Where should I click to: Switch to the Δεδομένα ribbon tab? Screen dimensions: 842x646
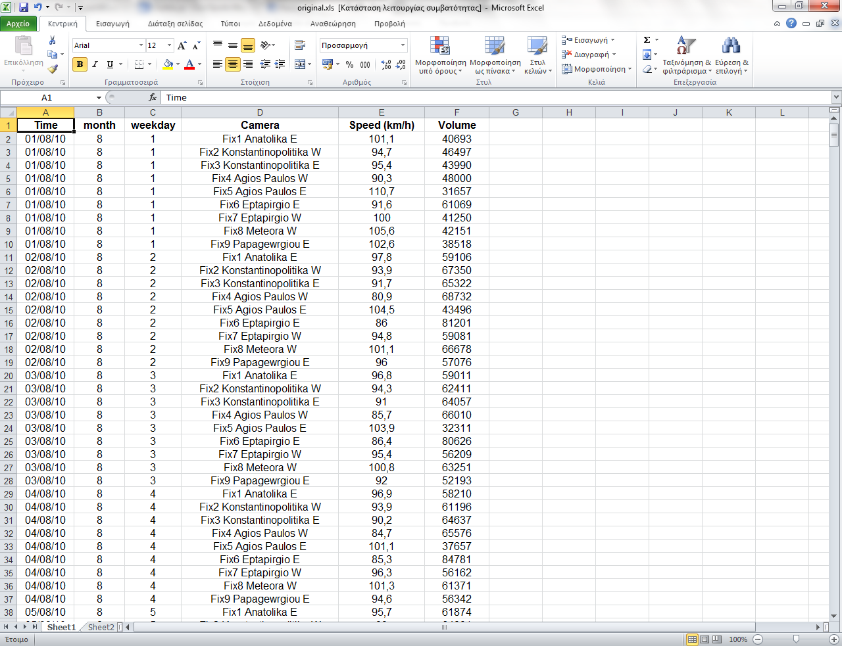point(275,24)
